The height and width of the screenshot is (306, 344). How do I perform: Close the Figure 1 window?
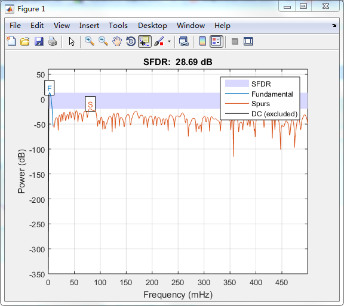tap(326, 6)
